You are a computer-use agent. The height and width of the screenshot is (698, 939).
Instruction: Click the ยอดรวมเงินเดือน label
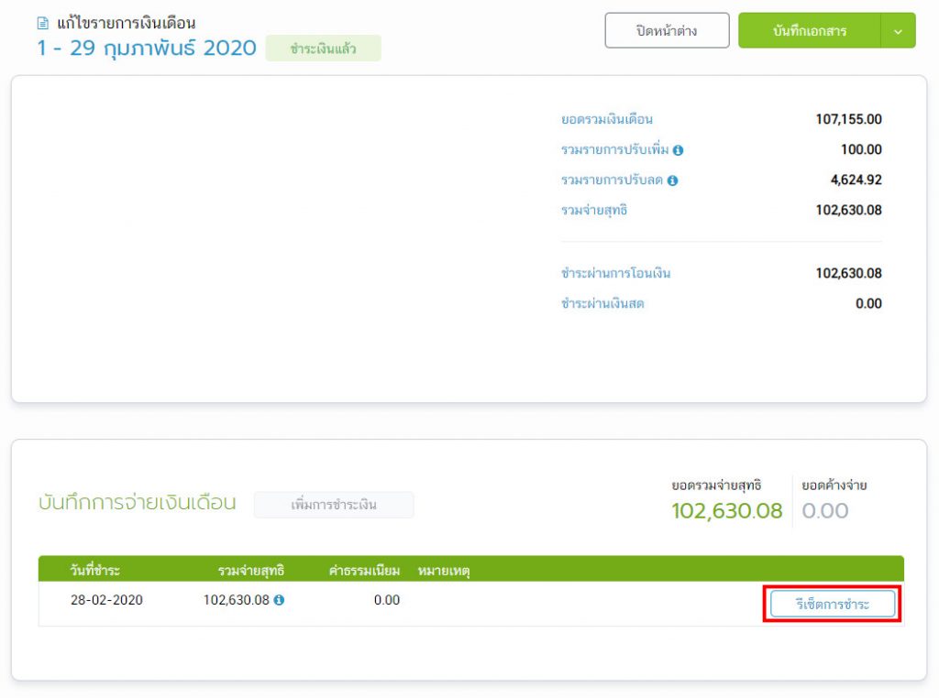pyautogui.click(x=606, y=119)
